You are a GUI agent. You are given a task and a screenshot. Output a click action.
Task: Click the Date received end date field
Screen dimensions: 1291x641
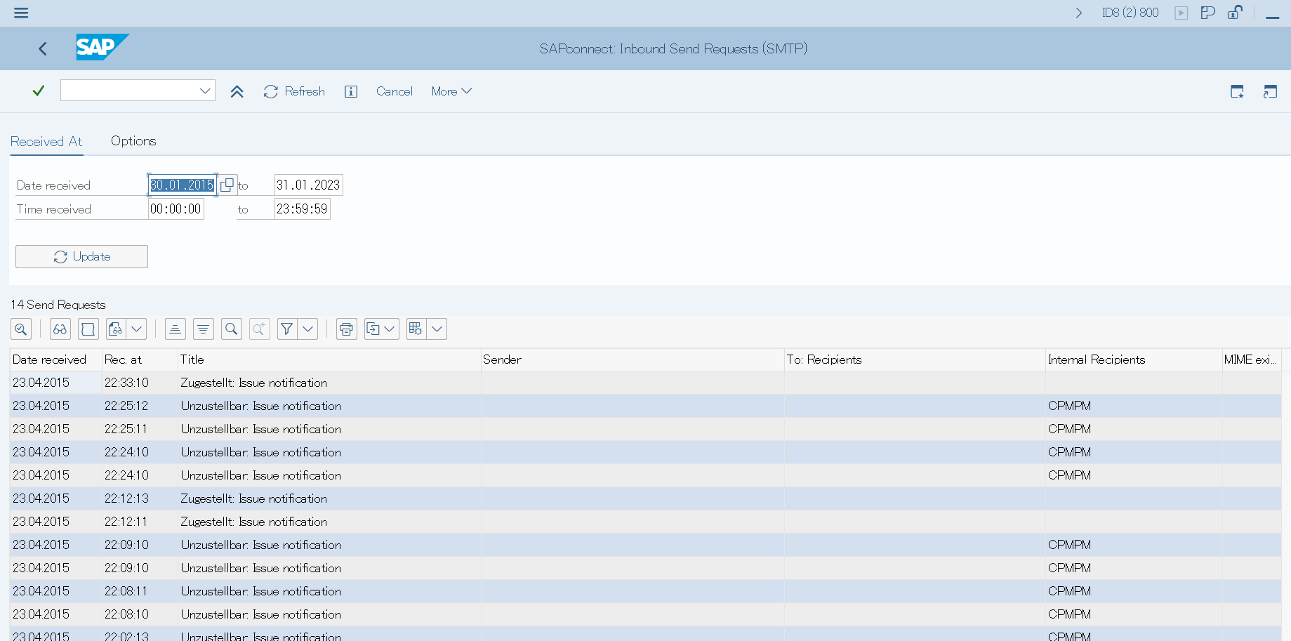point(308,185)
